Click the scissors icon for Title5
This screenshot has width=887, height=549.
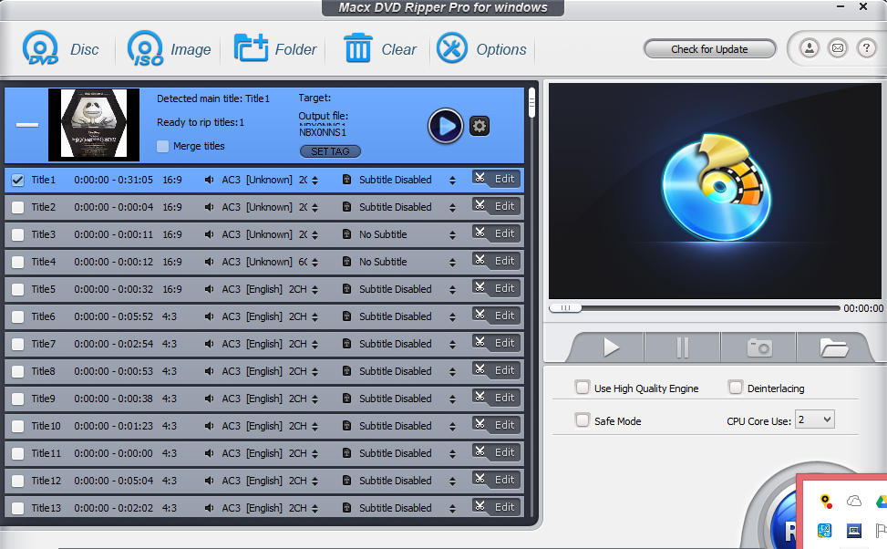point(480,287)
